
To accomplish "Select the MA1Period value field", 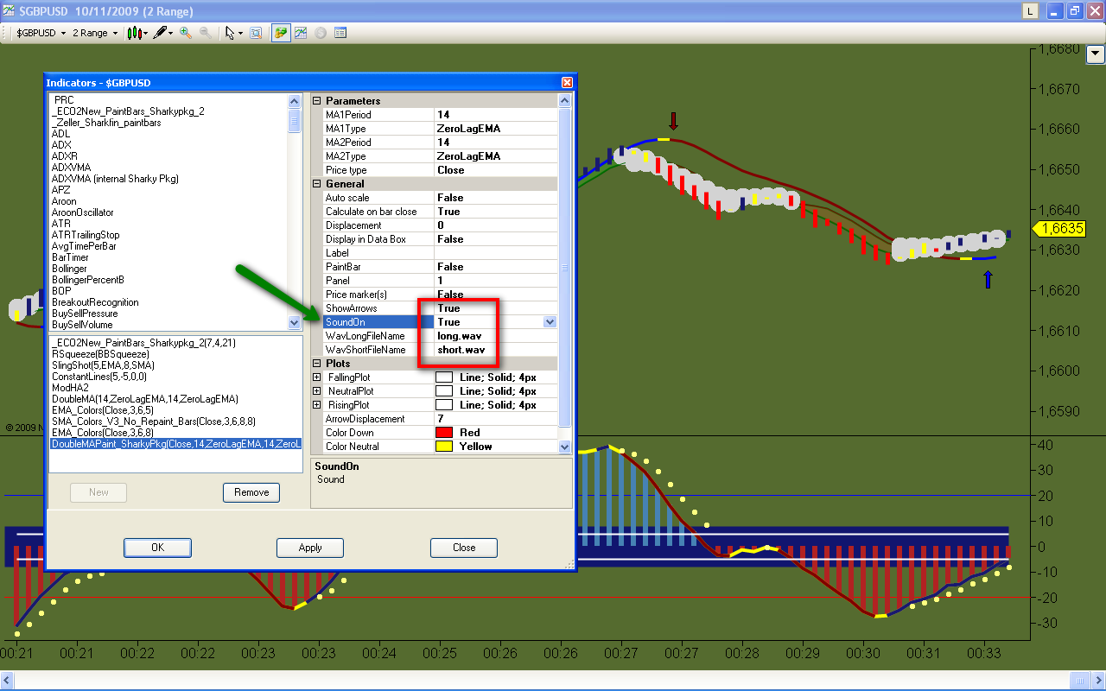I will point(496,115).
